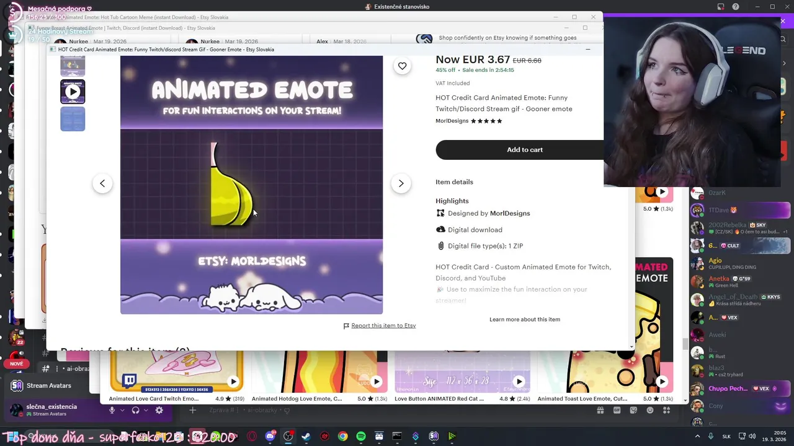Open the GIF picker in Discord

click(617, 410)
